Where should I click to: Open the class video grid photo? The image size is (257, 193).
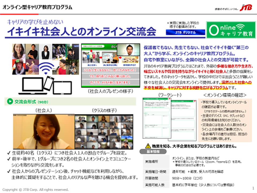104,132
